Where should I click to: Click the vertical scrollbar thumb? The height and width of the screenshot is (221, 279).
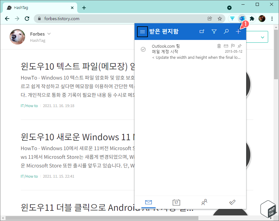click(276, 54)
